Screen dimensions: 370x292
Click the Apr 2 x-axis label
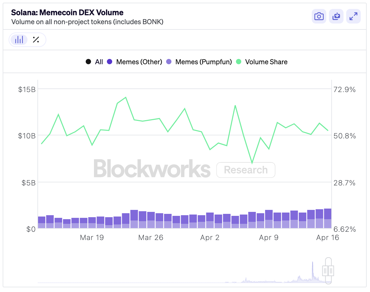pos(209,238)
